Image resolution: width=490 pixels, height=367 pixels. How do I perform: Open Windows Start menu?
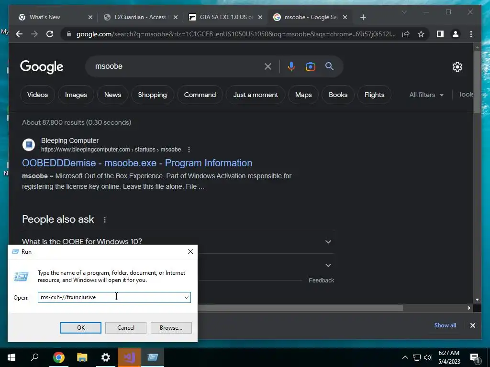pos(11,357)
